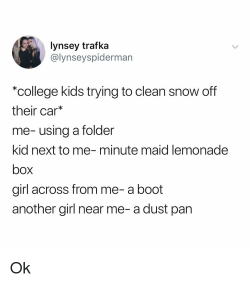Screen dimensions: 250x283
Task: Click the word 'college' in the tweet
Action: 37,91
